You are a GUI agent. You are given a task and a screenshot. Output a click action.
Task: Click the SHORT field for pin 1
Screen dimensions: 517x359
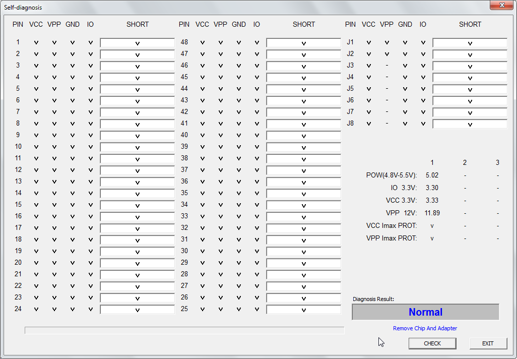coord(137,43)
